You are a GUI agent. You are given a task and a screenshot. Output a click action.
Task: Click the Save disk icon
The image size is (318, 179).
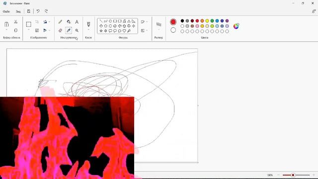pyautogui.click(x=29, y=11)
